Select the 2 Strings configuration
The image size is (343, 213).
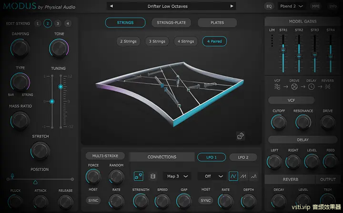tap(129, 41)
